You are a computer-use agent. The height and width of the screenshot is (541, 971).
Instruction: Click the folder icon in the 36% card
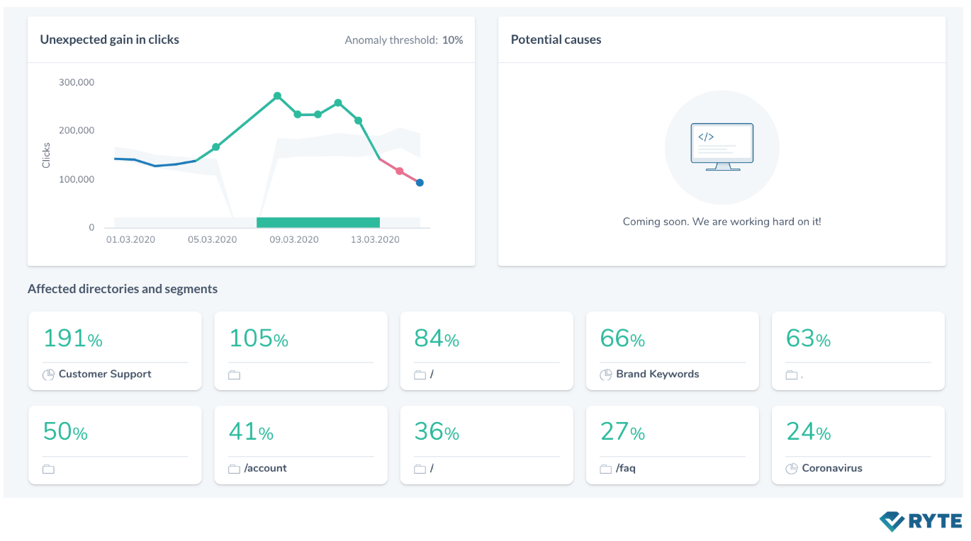(420, 469)
